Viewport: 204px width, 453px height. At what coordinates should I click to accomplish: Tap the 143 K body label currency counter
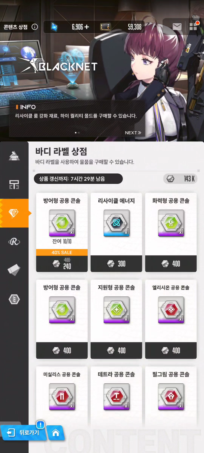coord(180,179)
